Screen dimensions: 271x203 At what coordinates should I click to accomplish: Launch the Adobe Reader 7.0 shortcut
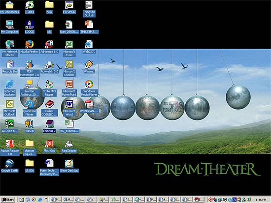pyautogui.click(x=10, y=147)
